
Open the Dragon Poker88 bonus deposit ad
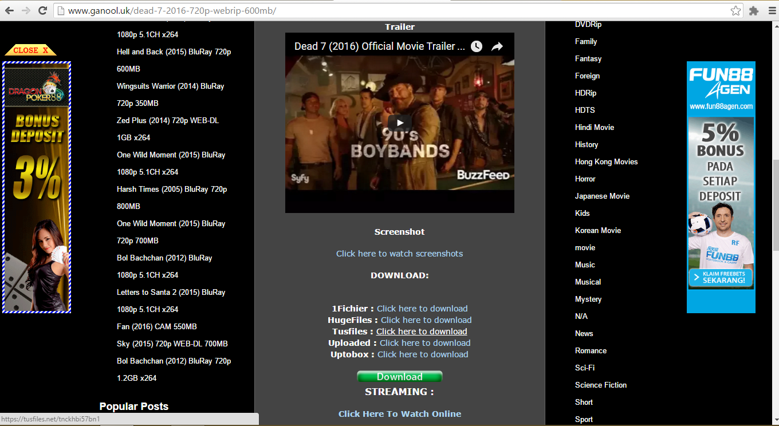click(37, 187)
